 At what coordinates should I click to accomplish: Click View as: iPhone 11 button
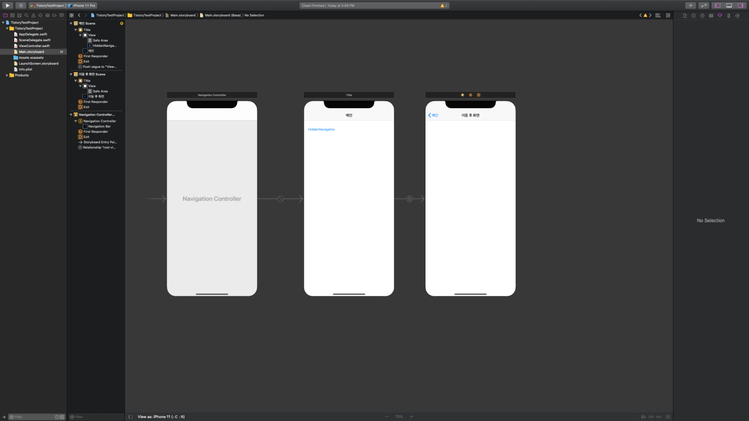point(161,417)
